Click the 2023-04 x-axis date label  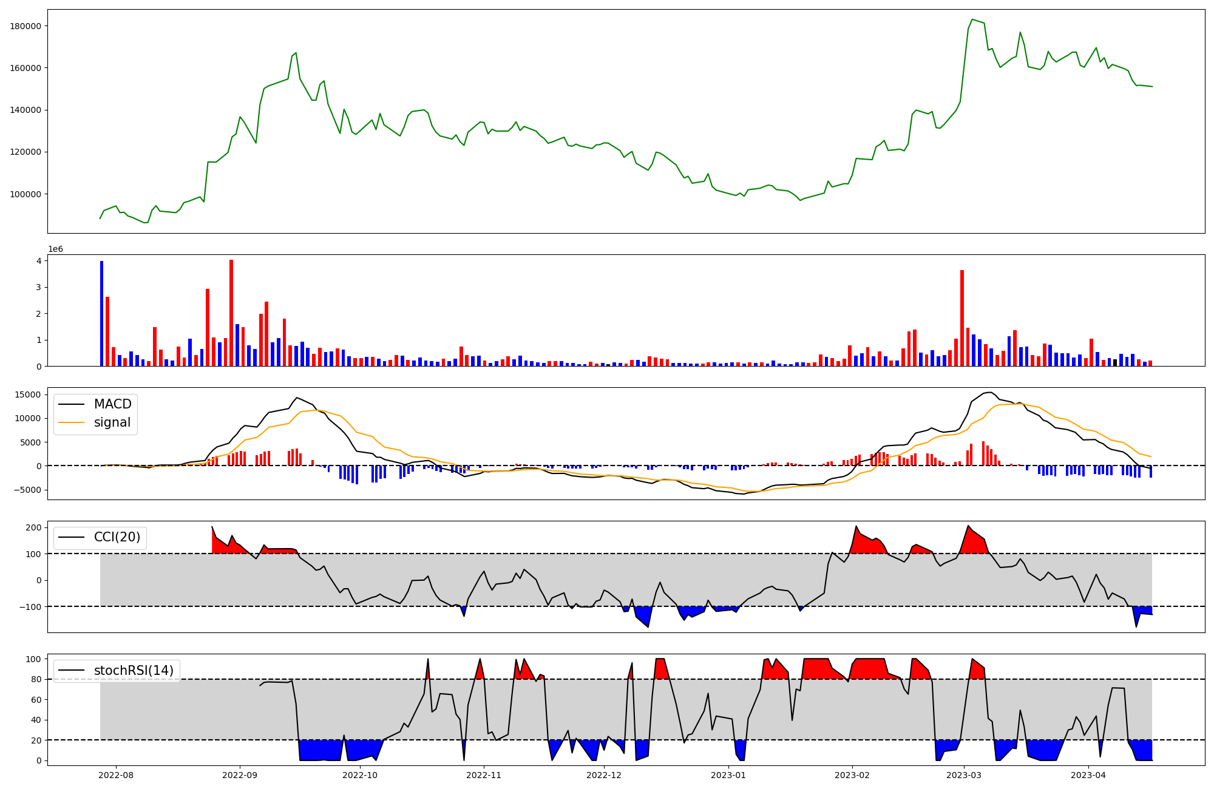[1089, 775]
